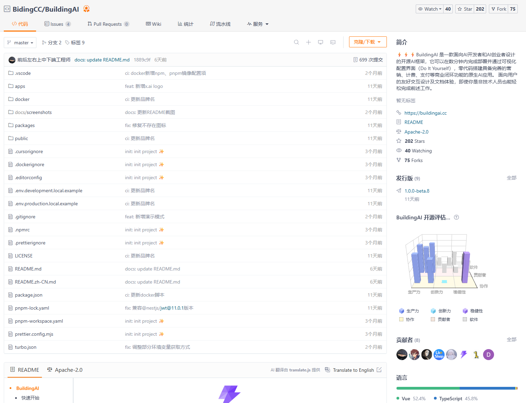The height and width of the screenshot is (403, 526).
Task: Switch to the 代码 tab
Action: click(20, 24)
